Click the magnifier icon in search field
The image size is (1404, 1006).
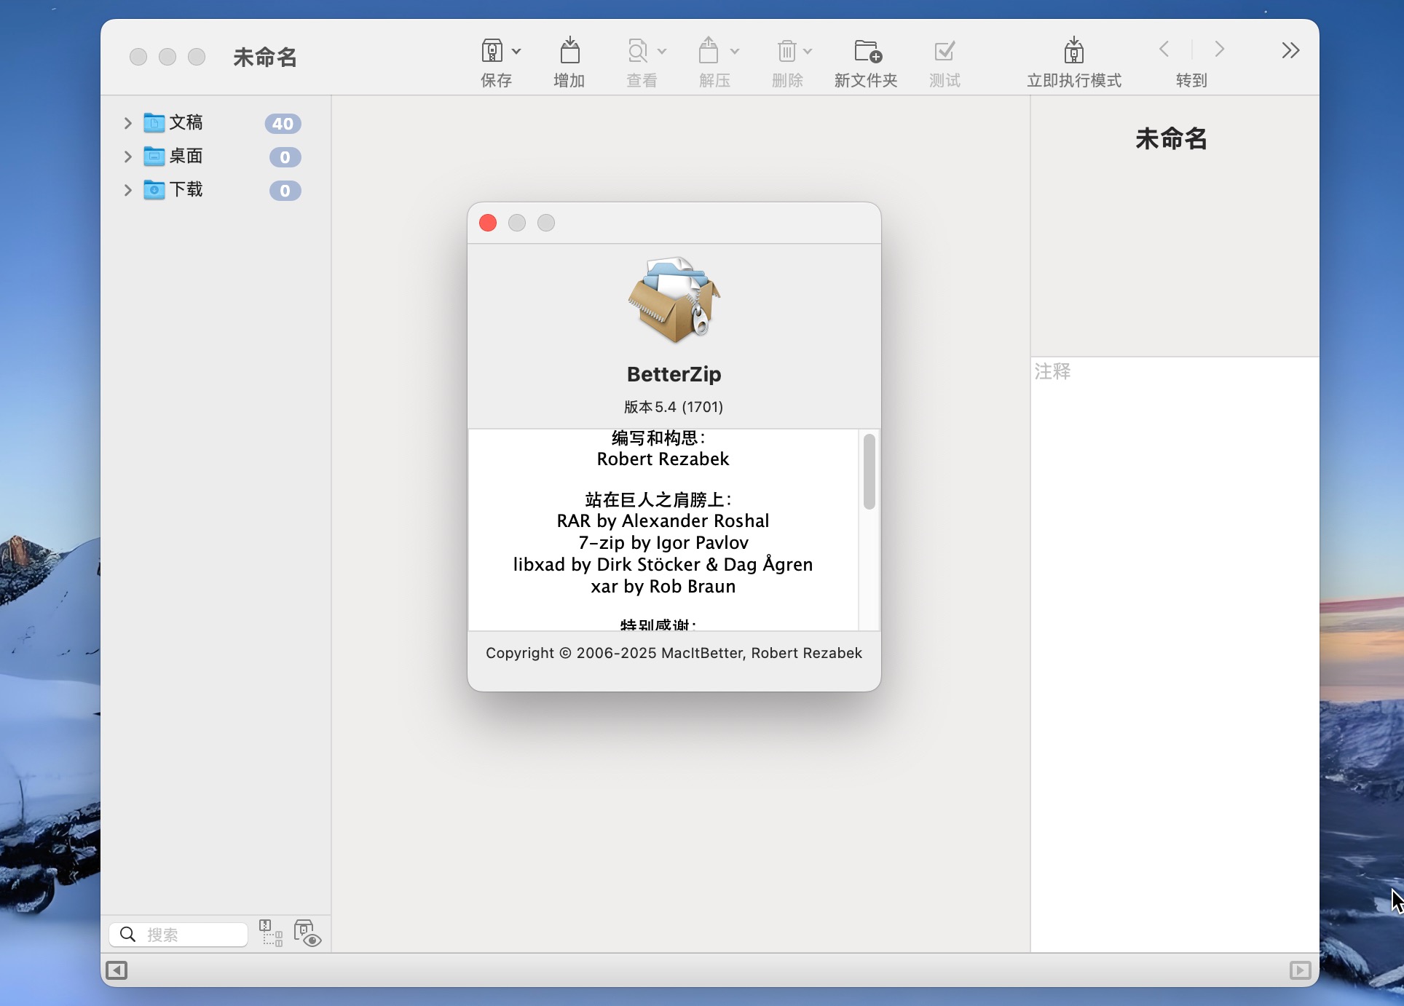click(127, 934)
